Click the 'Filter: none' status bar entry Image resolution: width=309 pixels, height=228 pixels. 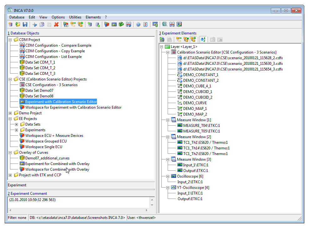pos(17,218)
